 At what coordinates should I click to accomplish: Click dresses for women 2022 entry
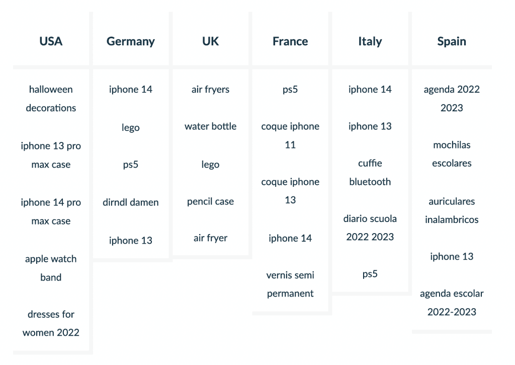tap(51, 323)
